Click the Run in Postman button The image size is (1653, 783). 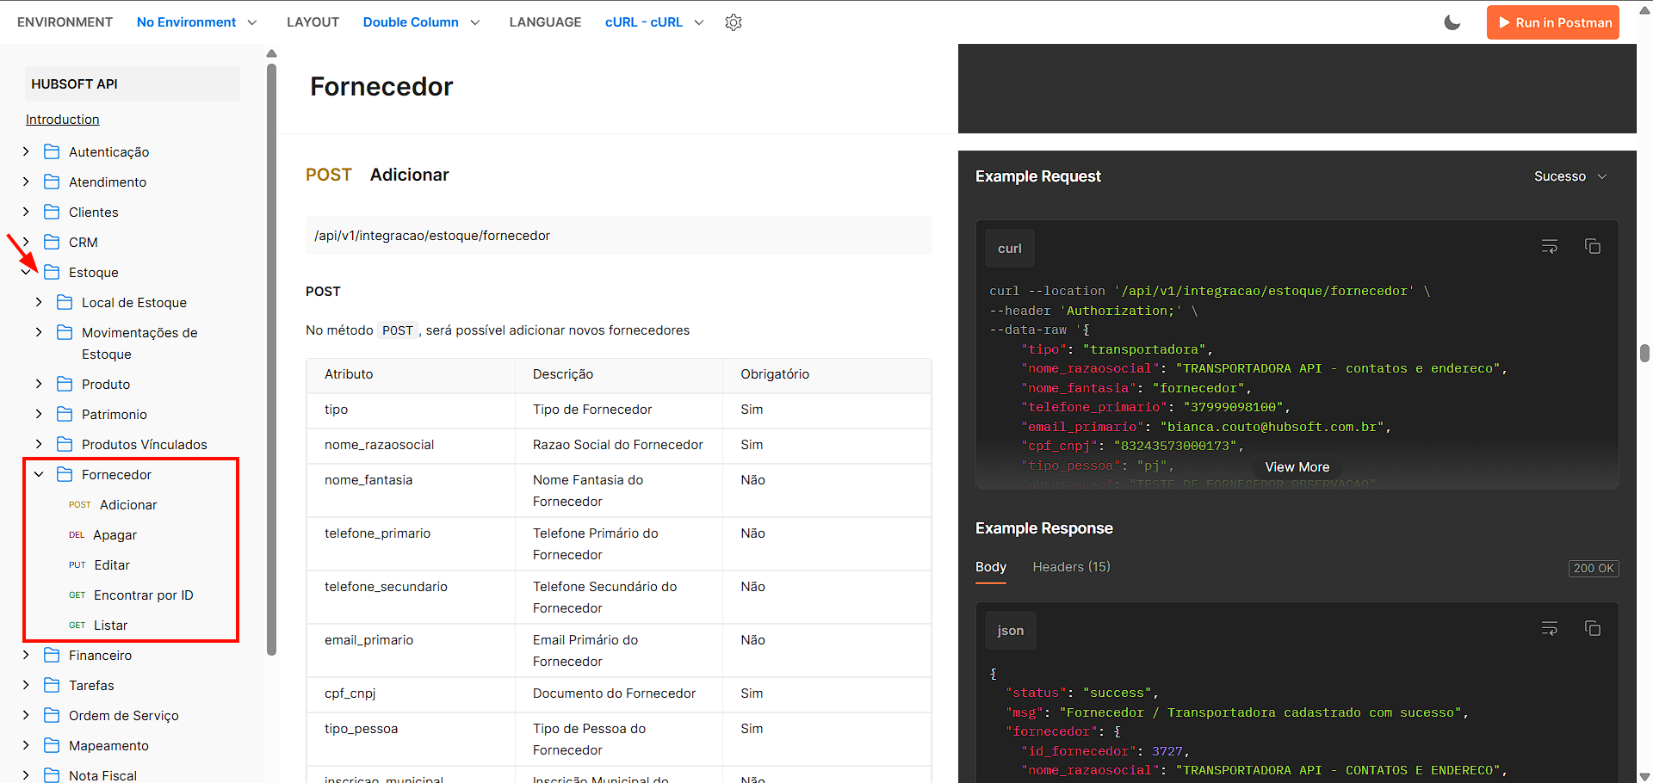1553,22
